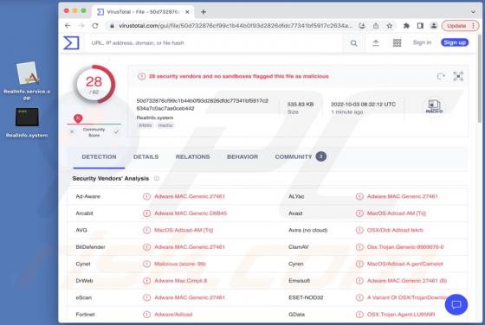The height and width of the screenshot is (325, 485).
Task: Open the BEHAVIOR tab
Action: click(x=242, y=156)
